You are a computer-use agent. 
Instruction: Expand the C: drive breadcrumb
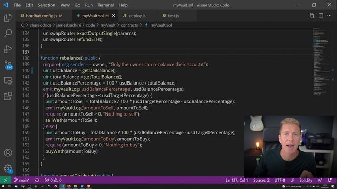tap(22, 25)
